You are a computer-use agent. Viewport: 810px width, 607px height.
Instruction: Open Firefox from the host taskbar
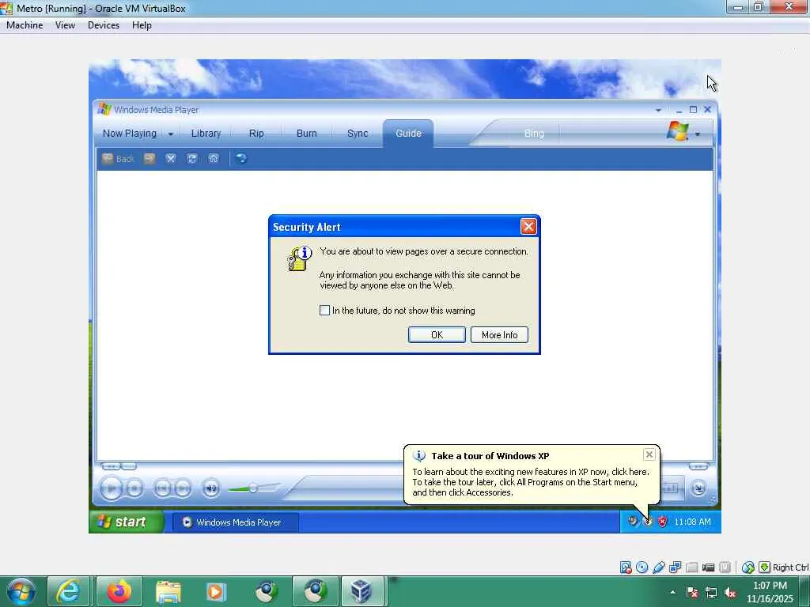pyautogui.click(x=119, y=591)
